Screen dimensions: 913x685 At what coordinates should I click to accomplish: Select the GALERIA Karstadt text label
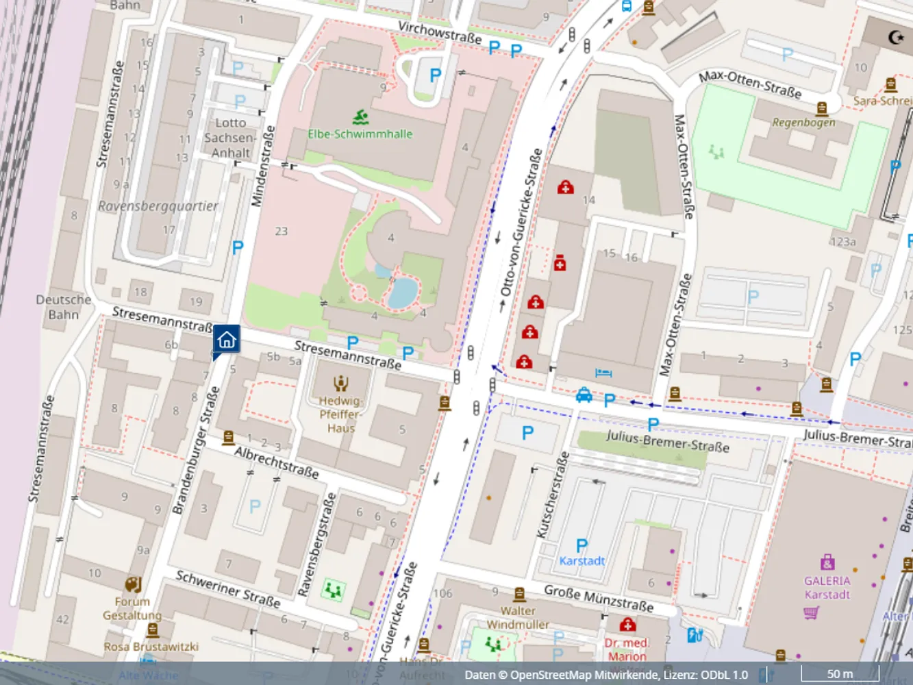pos(827,588)
